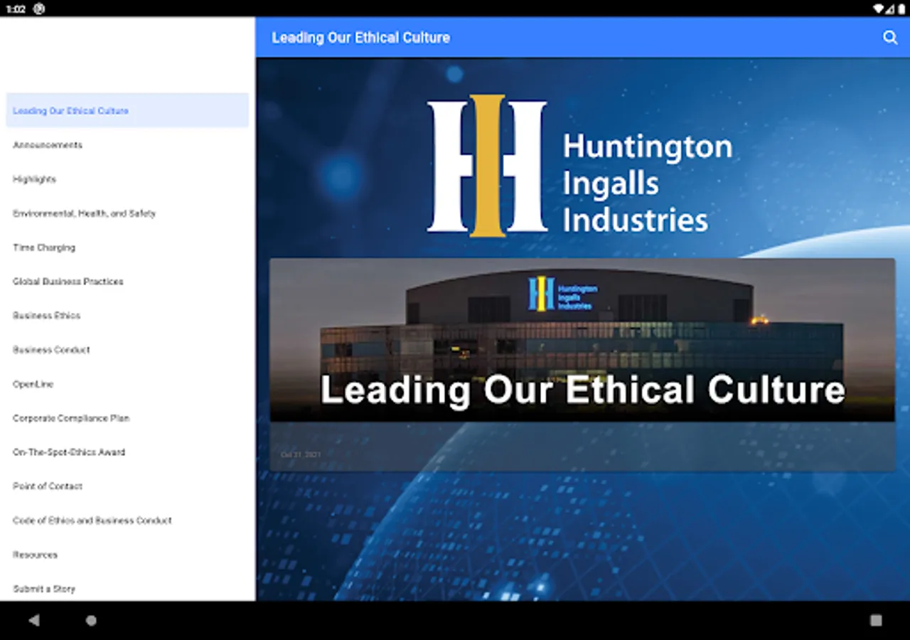Screen dimensions: 910x640
Task: Go to Environmental, Health, and Safety
Action: click(x=127, y=213)
